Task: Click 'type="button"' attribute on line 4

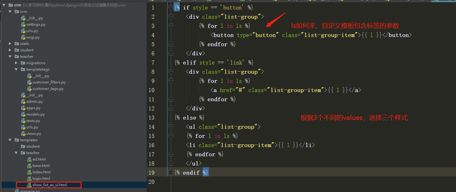Action: point(258,35)
